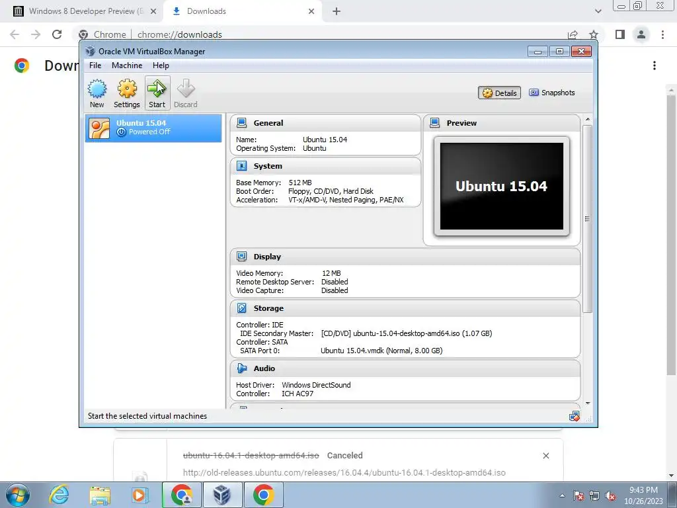Viewport: 677px width, 508px height.
Task: Click the Audio section header title
Action: (264, 368)
